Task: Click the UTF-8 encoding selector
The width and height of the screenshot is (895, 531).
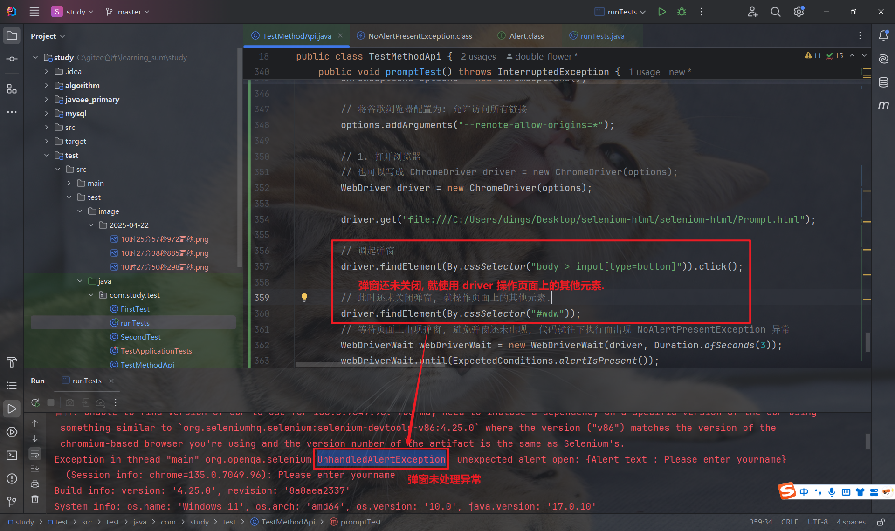Action: (x=817, y=522)
